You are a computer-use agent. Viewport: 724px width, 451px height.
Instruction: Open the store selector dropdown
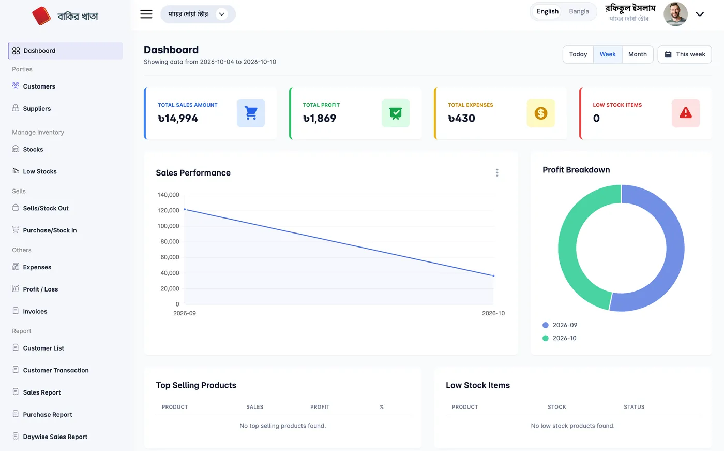(x=198, y=14)
